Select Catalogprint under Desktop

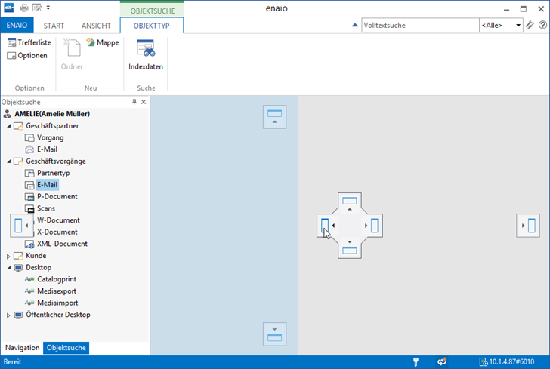(x=57, y=279)
